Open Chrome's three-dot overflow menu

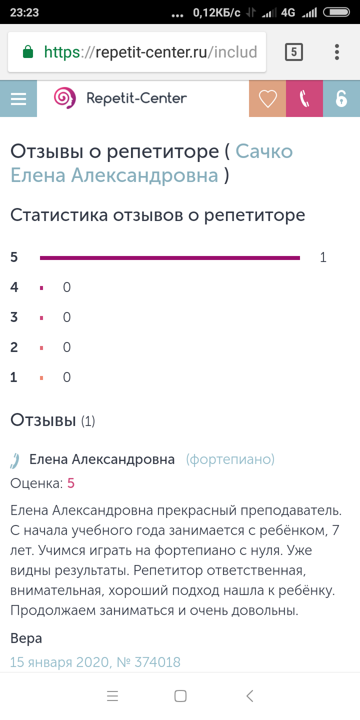(x=337, y=52)
